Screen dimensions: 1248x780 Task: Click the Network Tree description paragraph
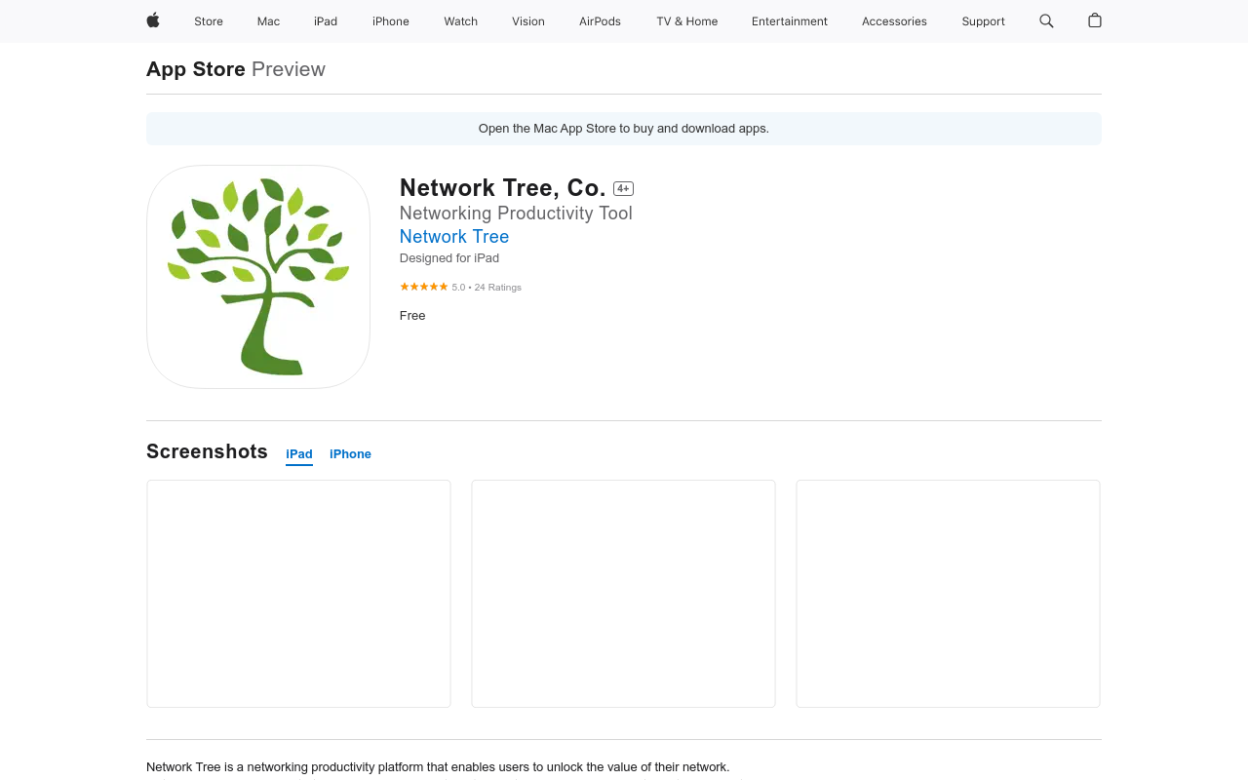click(438, 767)
